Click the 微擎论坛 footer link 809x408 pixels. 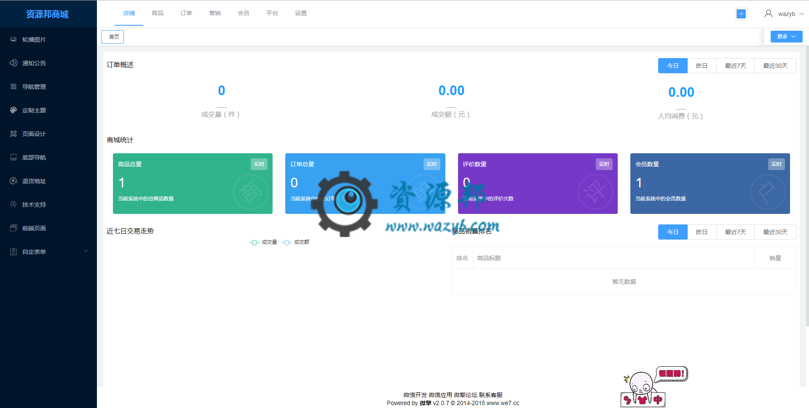466,395
